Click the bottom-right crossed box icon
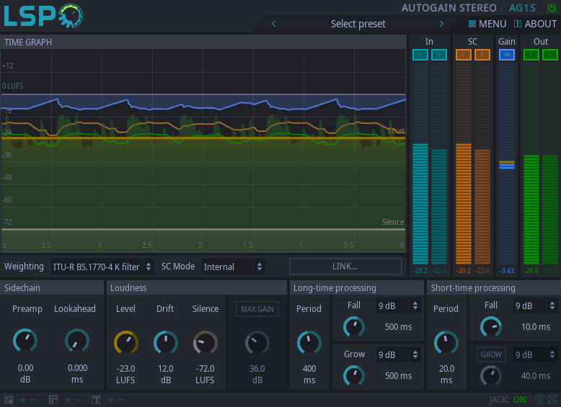This screenshot has height=407, width=561. (552, 400)
